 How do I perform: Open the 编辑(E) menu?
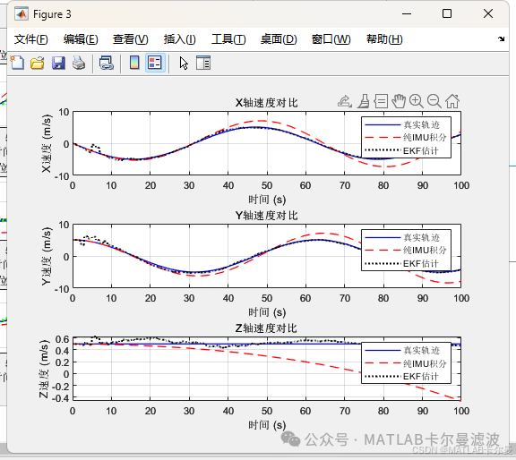point(81,39)
